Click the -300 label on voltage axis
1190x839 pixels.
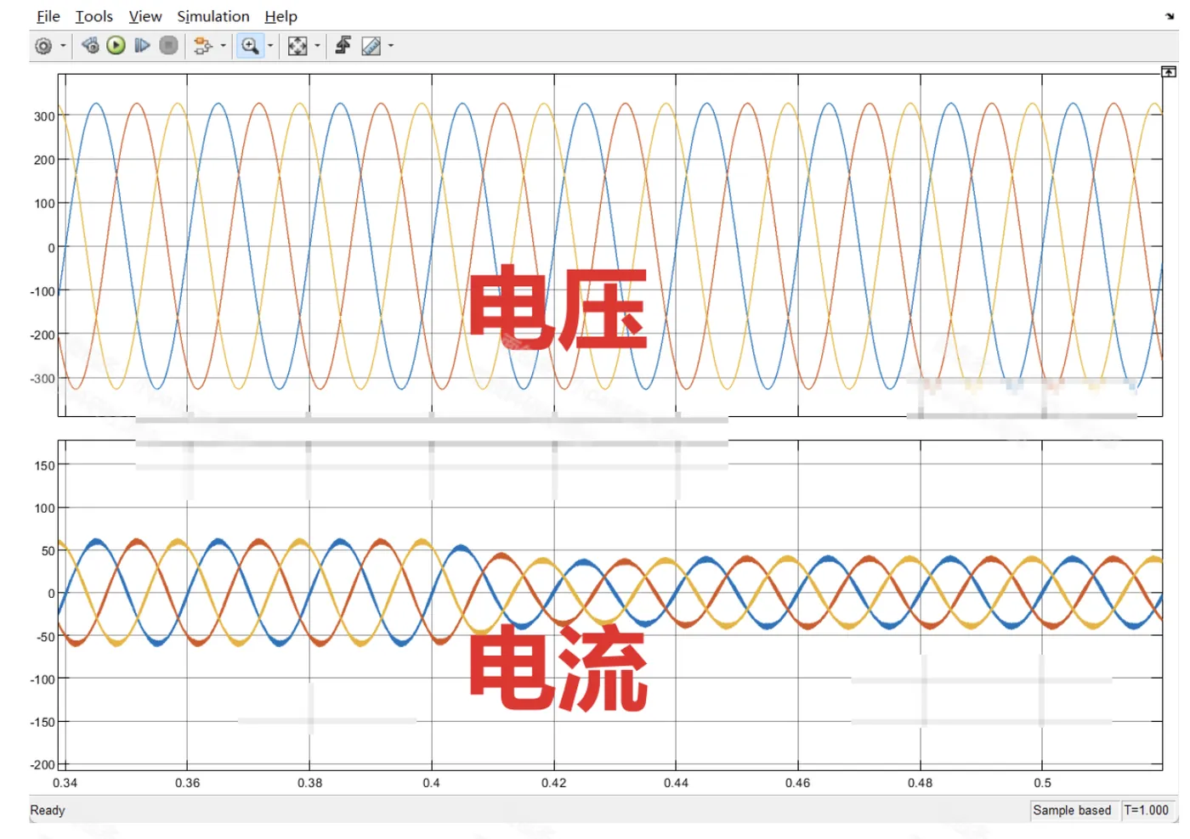[x=42, y=379]
